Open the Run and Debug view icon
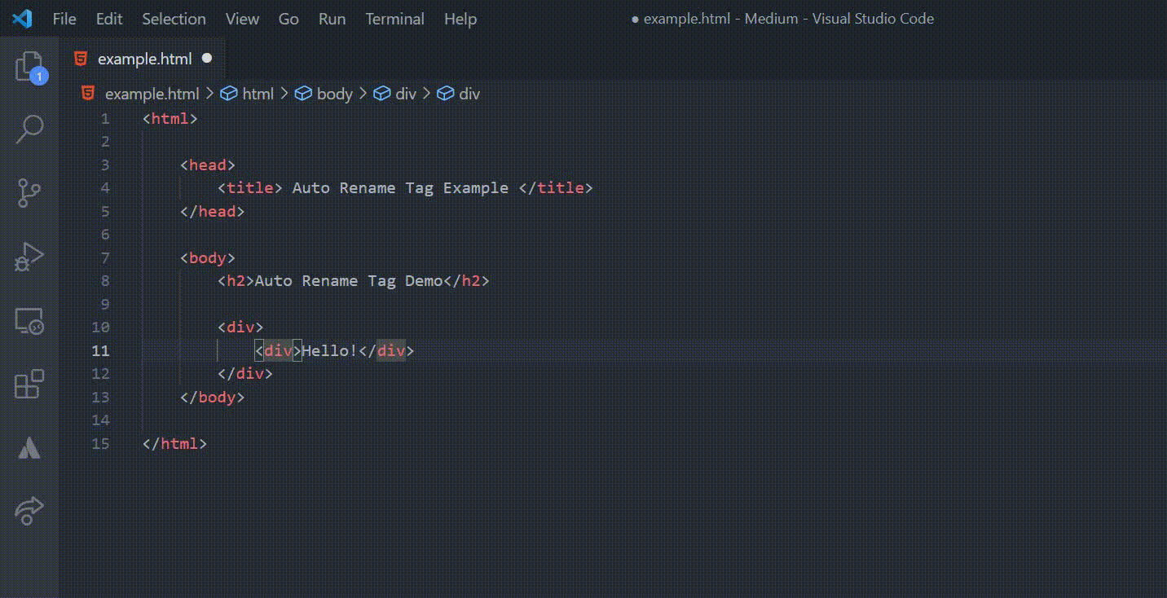The image size is (1167, 598). 29,257
